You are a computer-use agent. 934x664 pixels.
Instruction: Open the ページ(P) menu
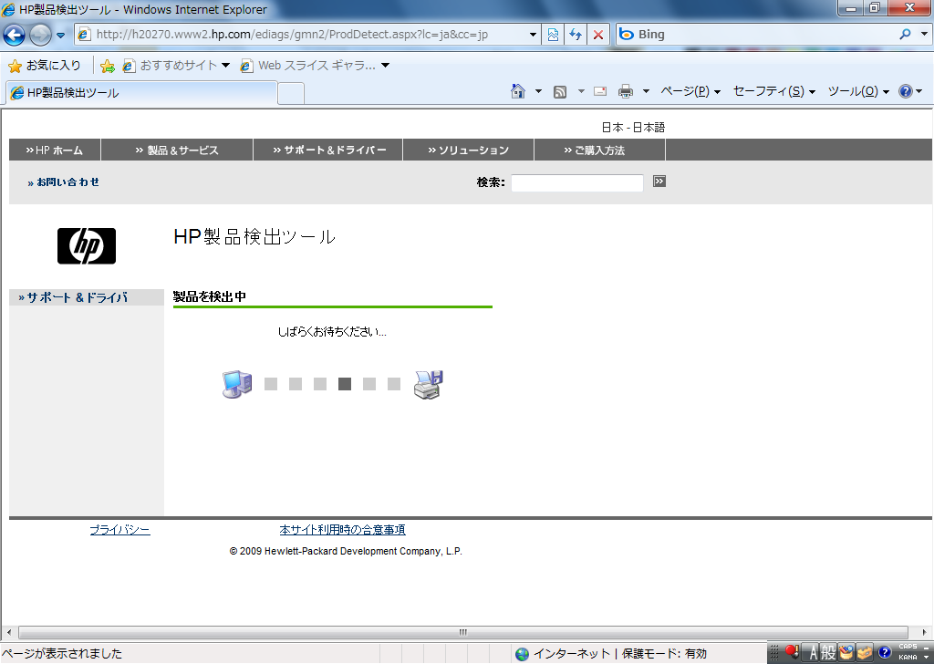[690, 91]
